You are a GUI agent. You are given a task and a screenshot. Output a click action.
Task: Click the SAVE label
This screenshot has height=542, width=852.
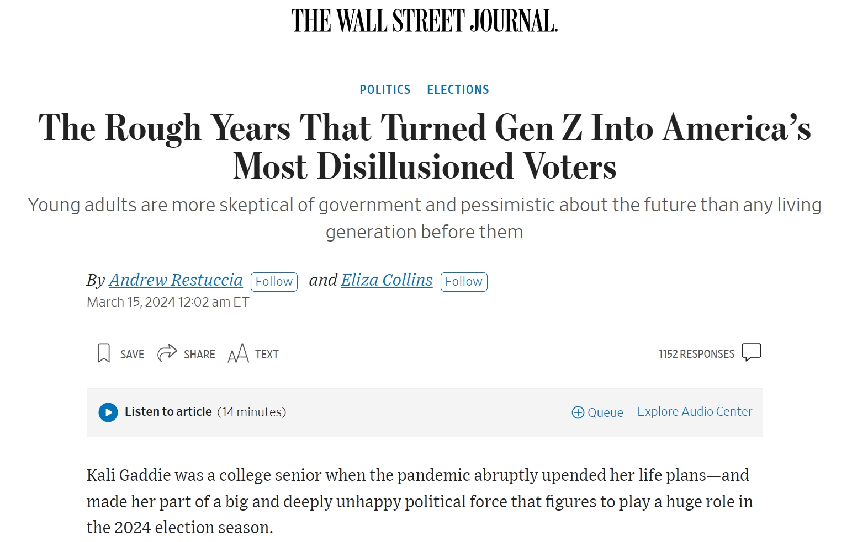pyautogui.click(x=133, y=355)
